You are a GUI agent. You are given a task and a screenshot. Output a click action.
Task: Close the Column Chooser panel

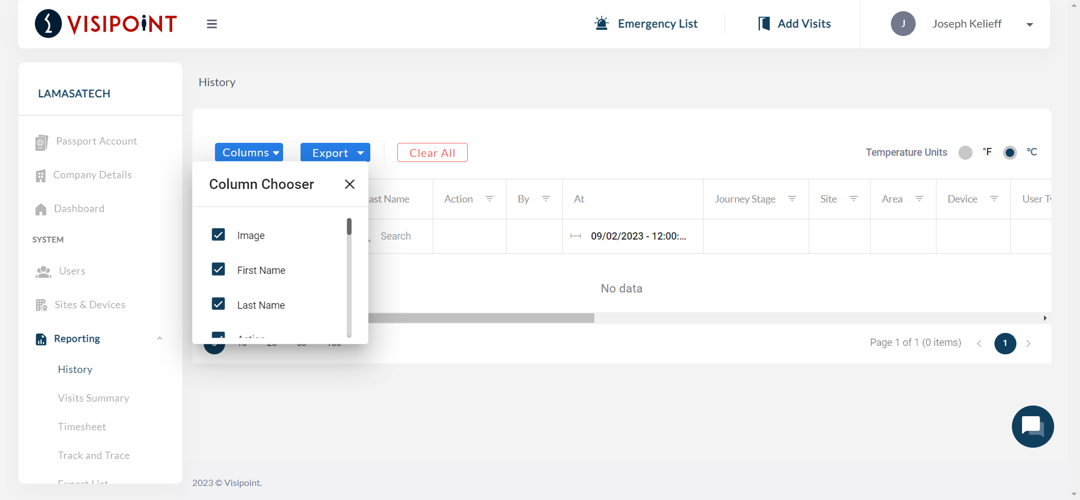point(349,184)
